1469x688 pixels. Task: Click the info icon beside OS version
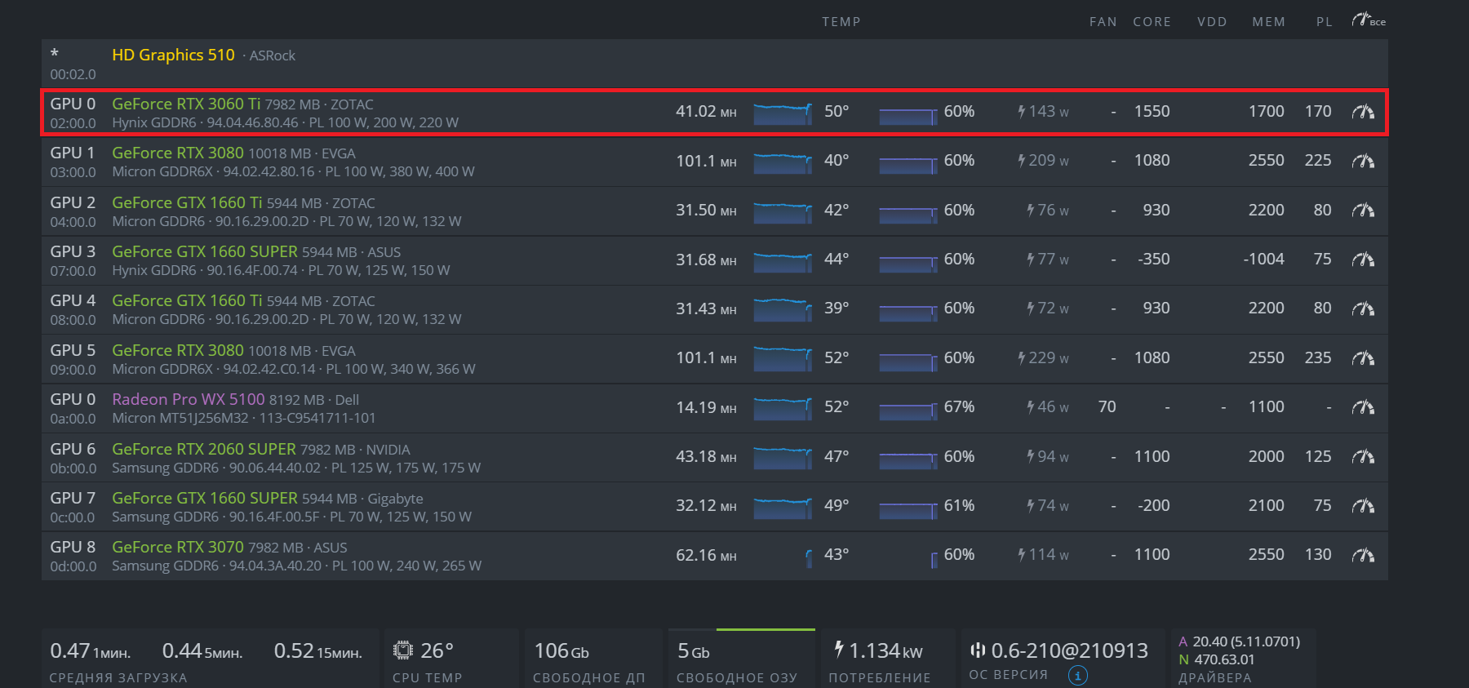(1077, 675)
